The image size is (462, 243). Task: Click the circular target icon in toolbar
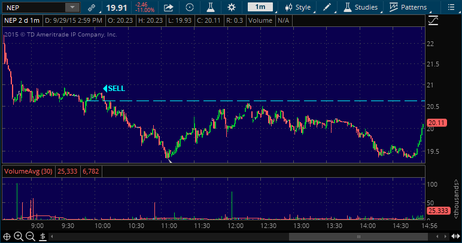[x=190, y=8]
